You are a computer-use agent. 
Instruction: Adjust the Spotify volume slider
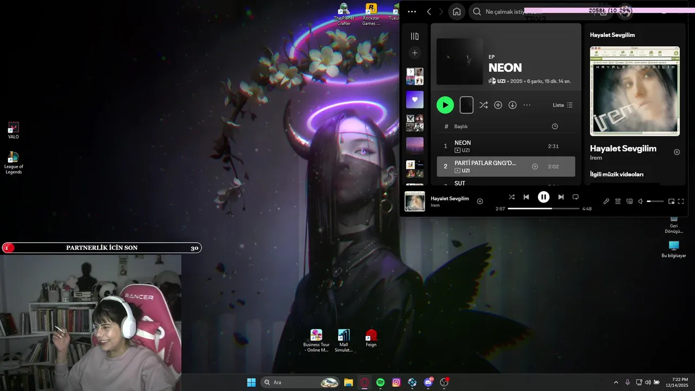point(655,201)
